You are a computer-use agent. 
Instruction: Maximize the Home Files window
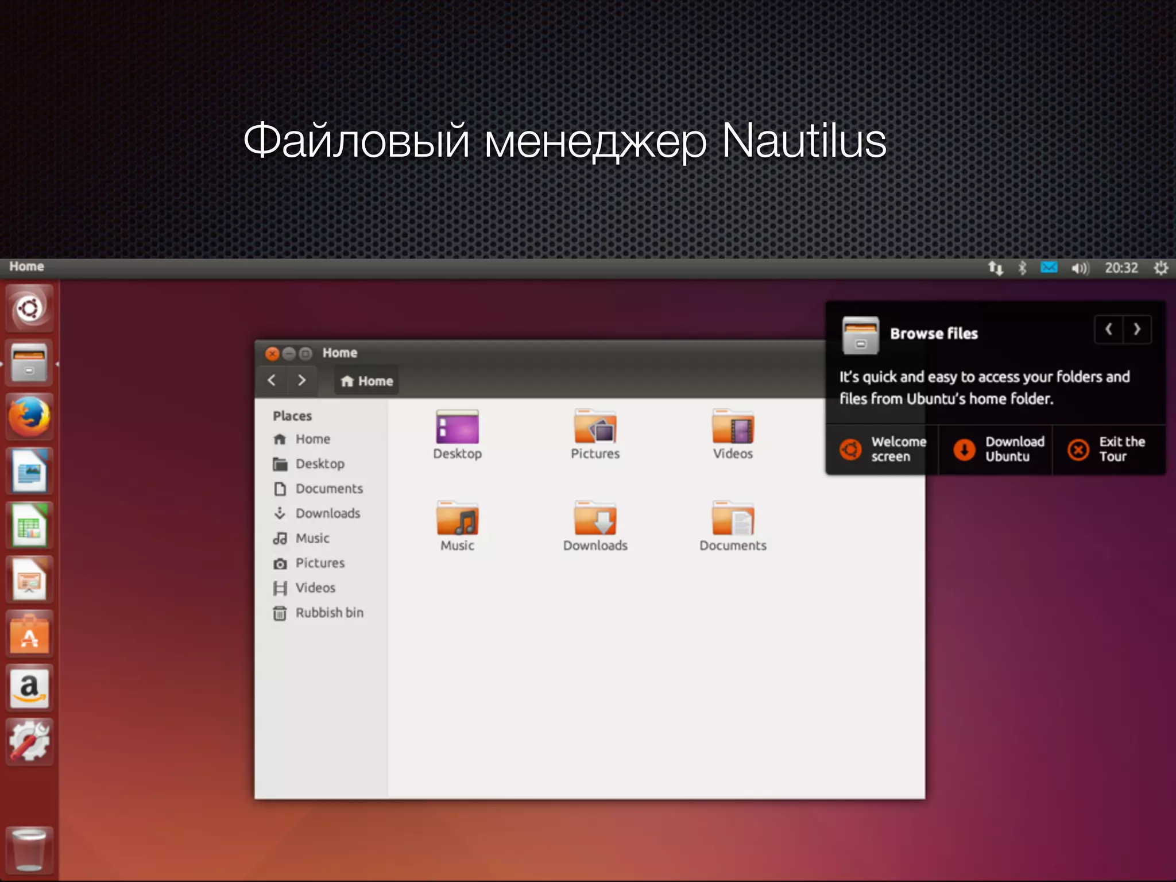305,354
